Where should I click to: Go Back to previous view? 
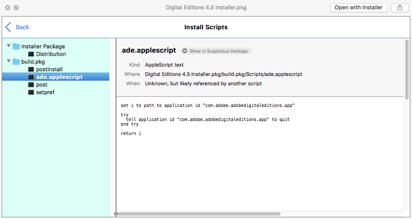point(17,27)
